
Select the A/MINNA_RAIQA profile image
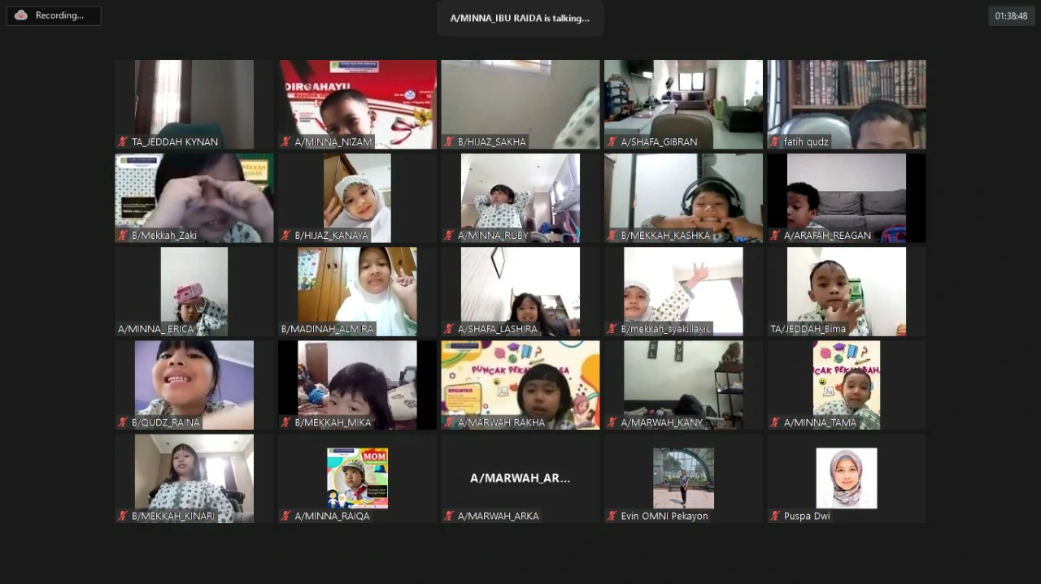click(x=357, y=478)
